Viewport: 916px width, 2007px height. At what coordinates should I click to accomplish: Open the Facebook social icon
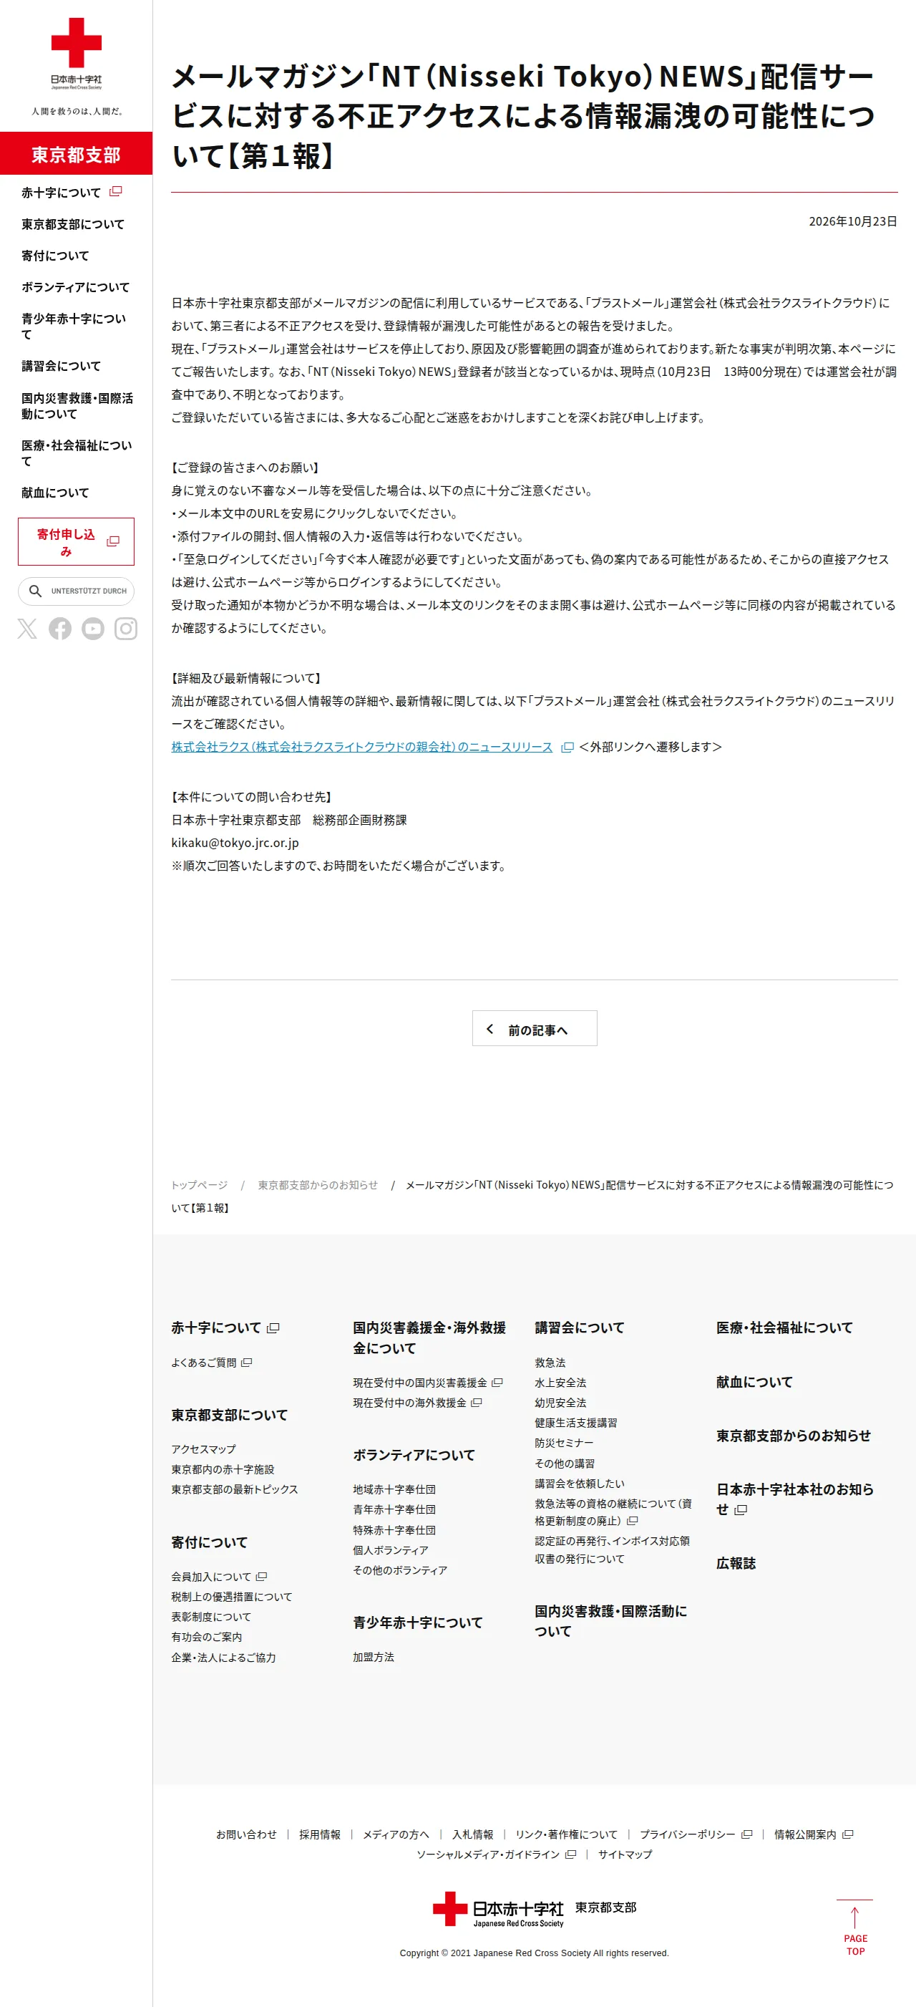point(60,628)
